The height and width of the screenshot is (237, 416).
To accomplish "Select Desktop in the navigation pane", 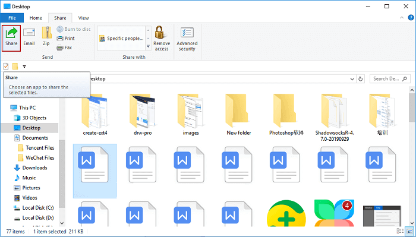I will point(30,128).
